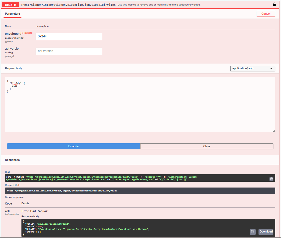Focus the envelopeId input field
The width and height of the screenshot is (281, 238).
pos(69,37)
